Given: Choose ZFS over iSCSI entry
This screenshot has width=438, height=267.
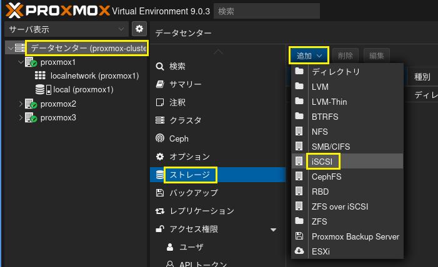Looking at the screenshot, I should (347, 206).
